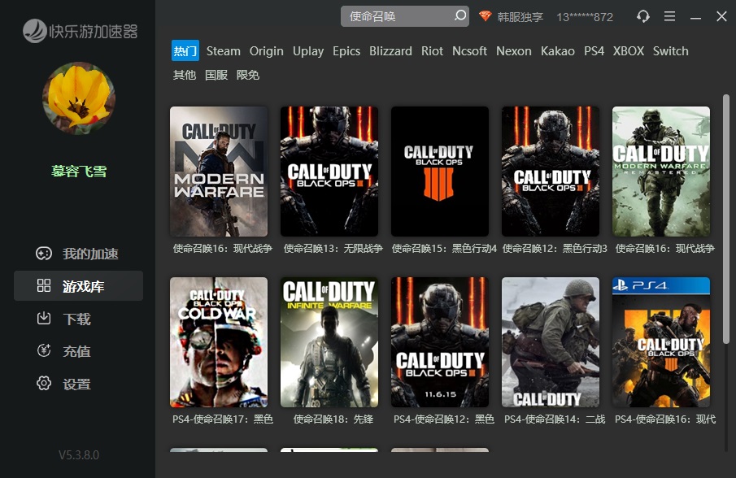Click the 韩服独享 link
The width and height of the screenshot is (736, 478).
pyautogui.click(x=520, y=16)
